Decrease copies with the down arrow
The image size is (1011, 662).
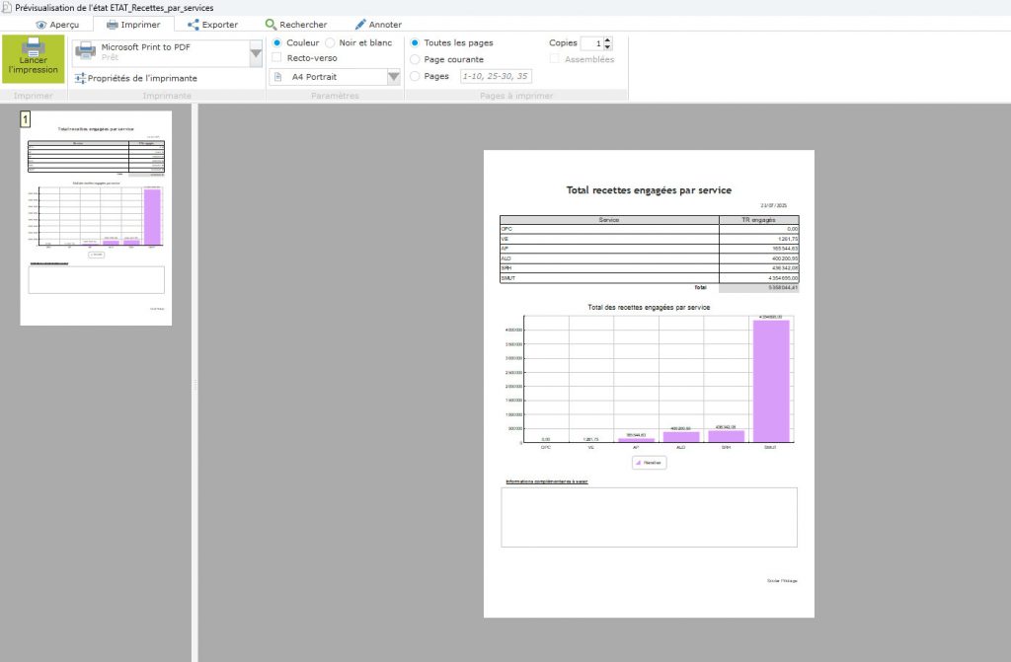[607, 47]
